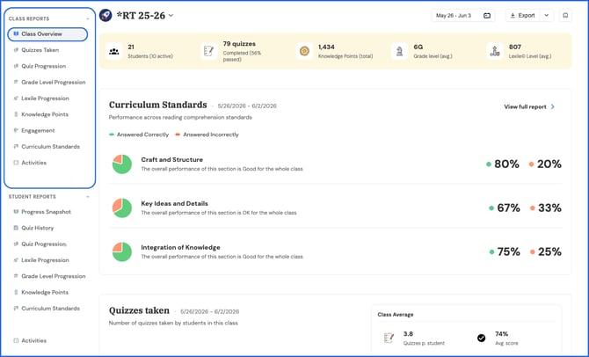Image resolution: width=589 pixels, height=357 pixels.
Task: Open Quizzes Taken class report
Action: 40,50
